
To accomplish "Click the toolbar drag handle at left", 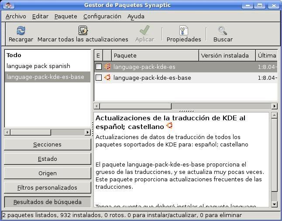I will [3, 34].
